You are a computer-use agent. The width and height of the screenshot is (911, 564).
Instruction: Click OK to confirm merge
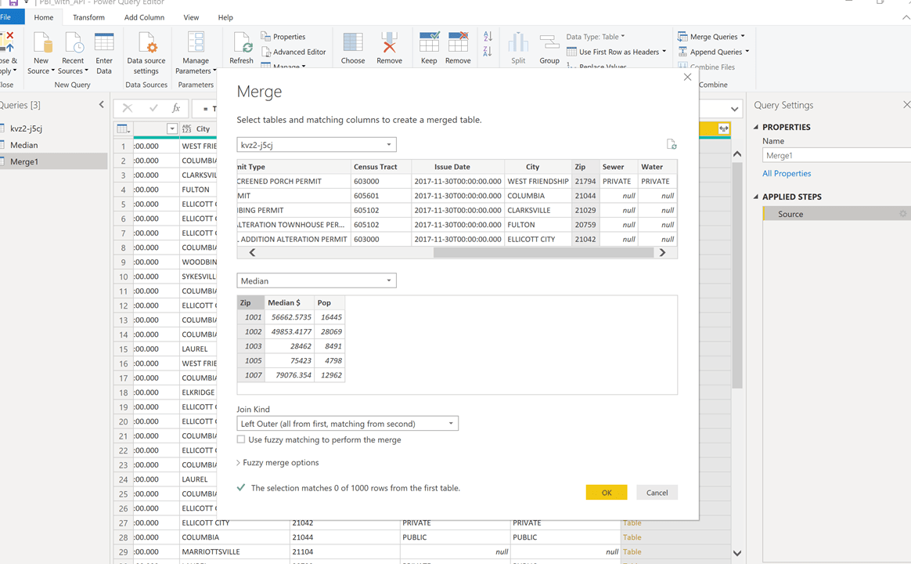tap(606, 493)
